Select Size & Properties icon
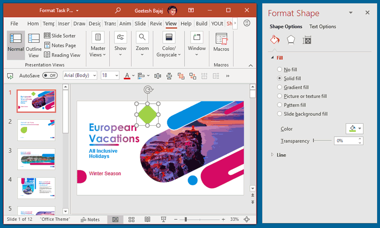 [307, 40]
